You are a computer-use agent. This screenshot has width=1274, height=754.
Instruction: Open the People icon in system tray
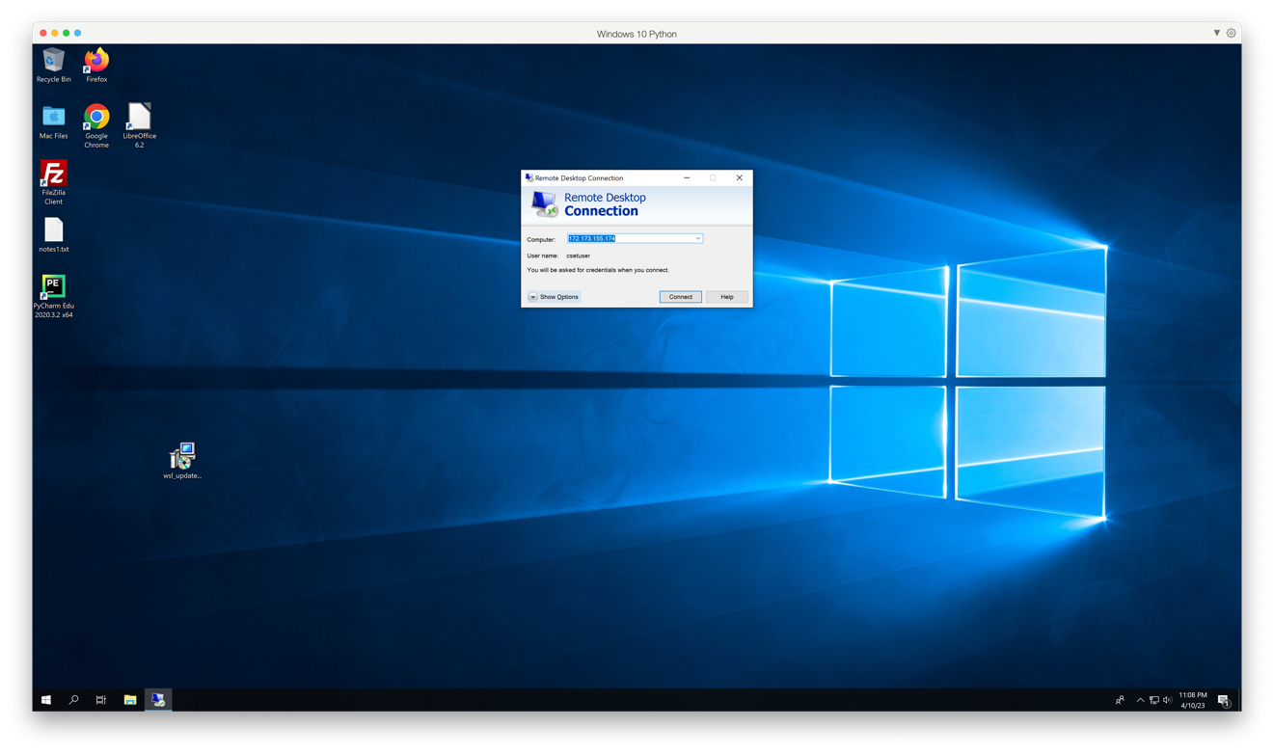coord(1120,700)
